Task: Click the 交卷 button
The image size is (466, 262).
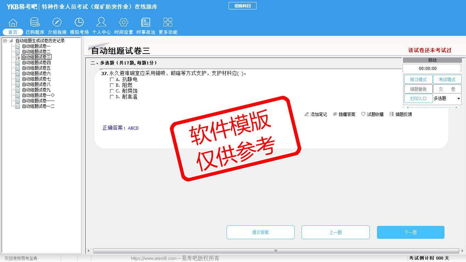Action: tap(447, 89)
